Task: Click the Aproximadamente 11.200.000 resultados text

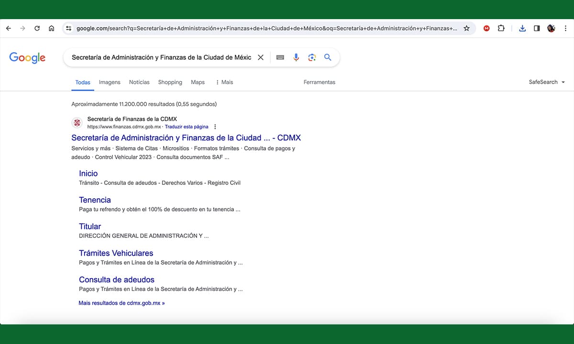Action: coord(144,104)
